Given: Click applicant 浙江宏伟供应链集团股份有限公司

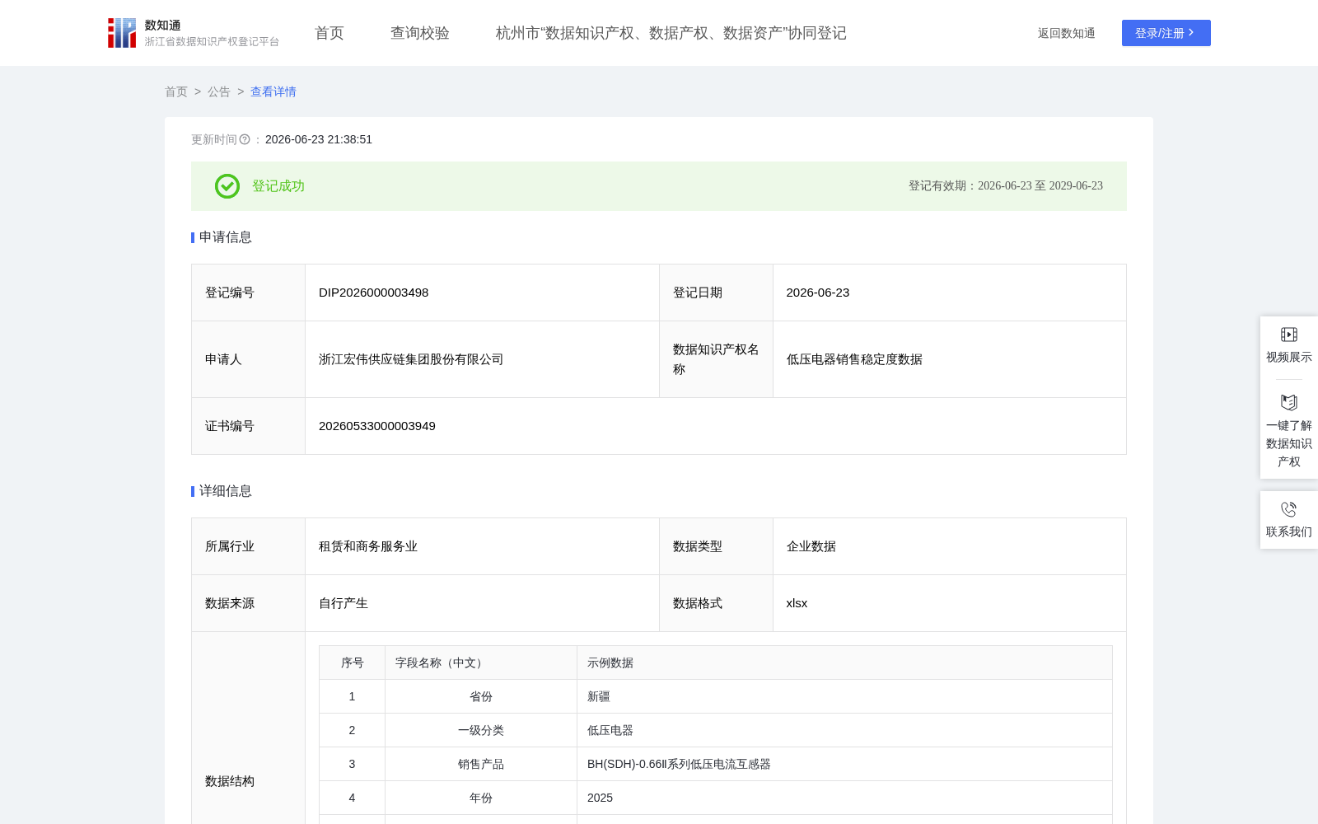Looking at the screenshot, I should 411,359.
